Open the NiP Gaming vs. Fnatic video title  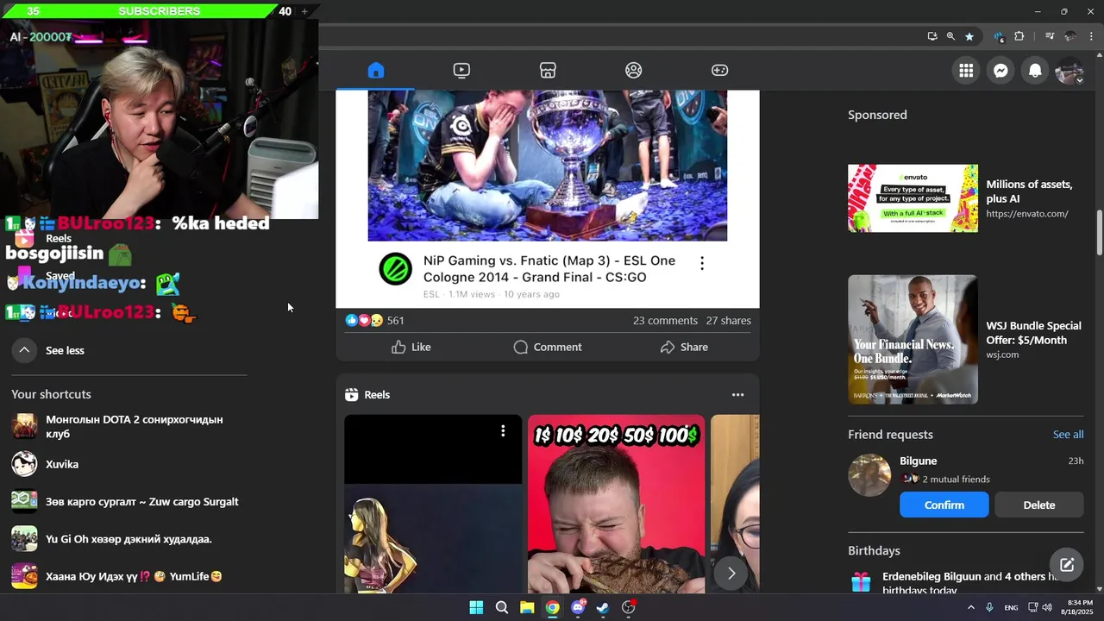[549, 268]
